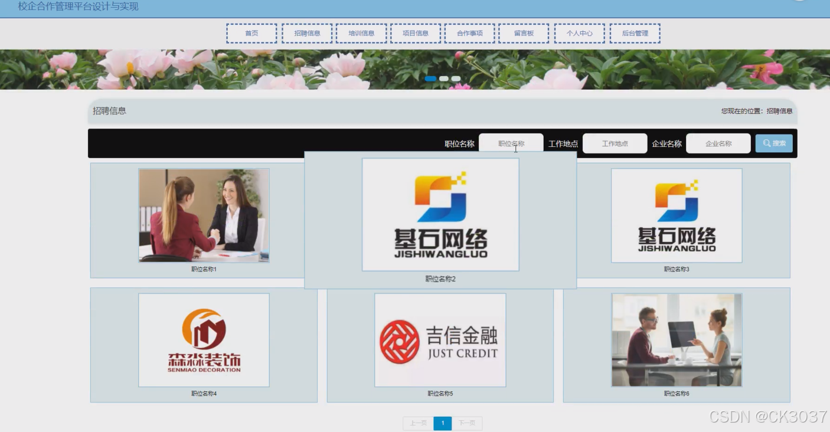Image resolution: width=830 pixels, height=432 pixels.
Task: Open 后台管理 admin backend
Action: click(x=634, y=33)
